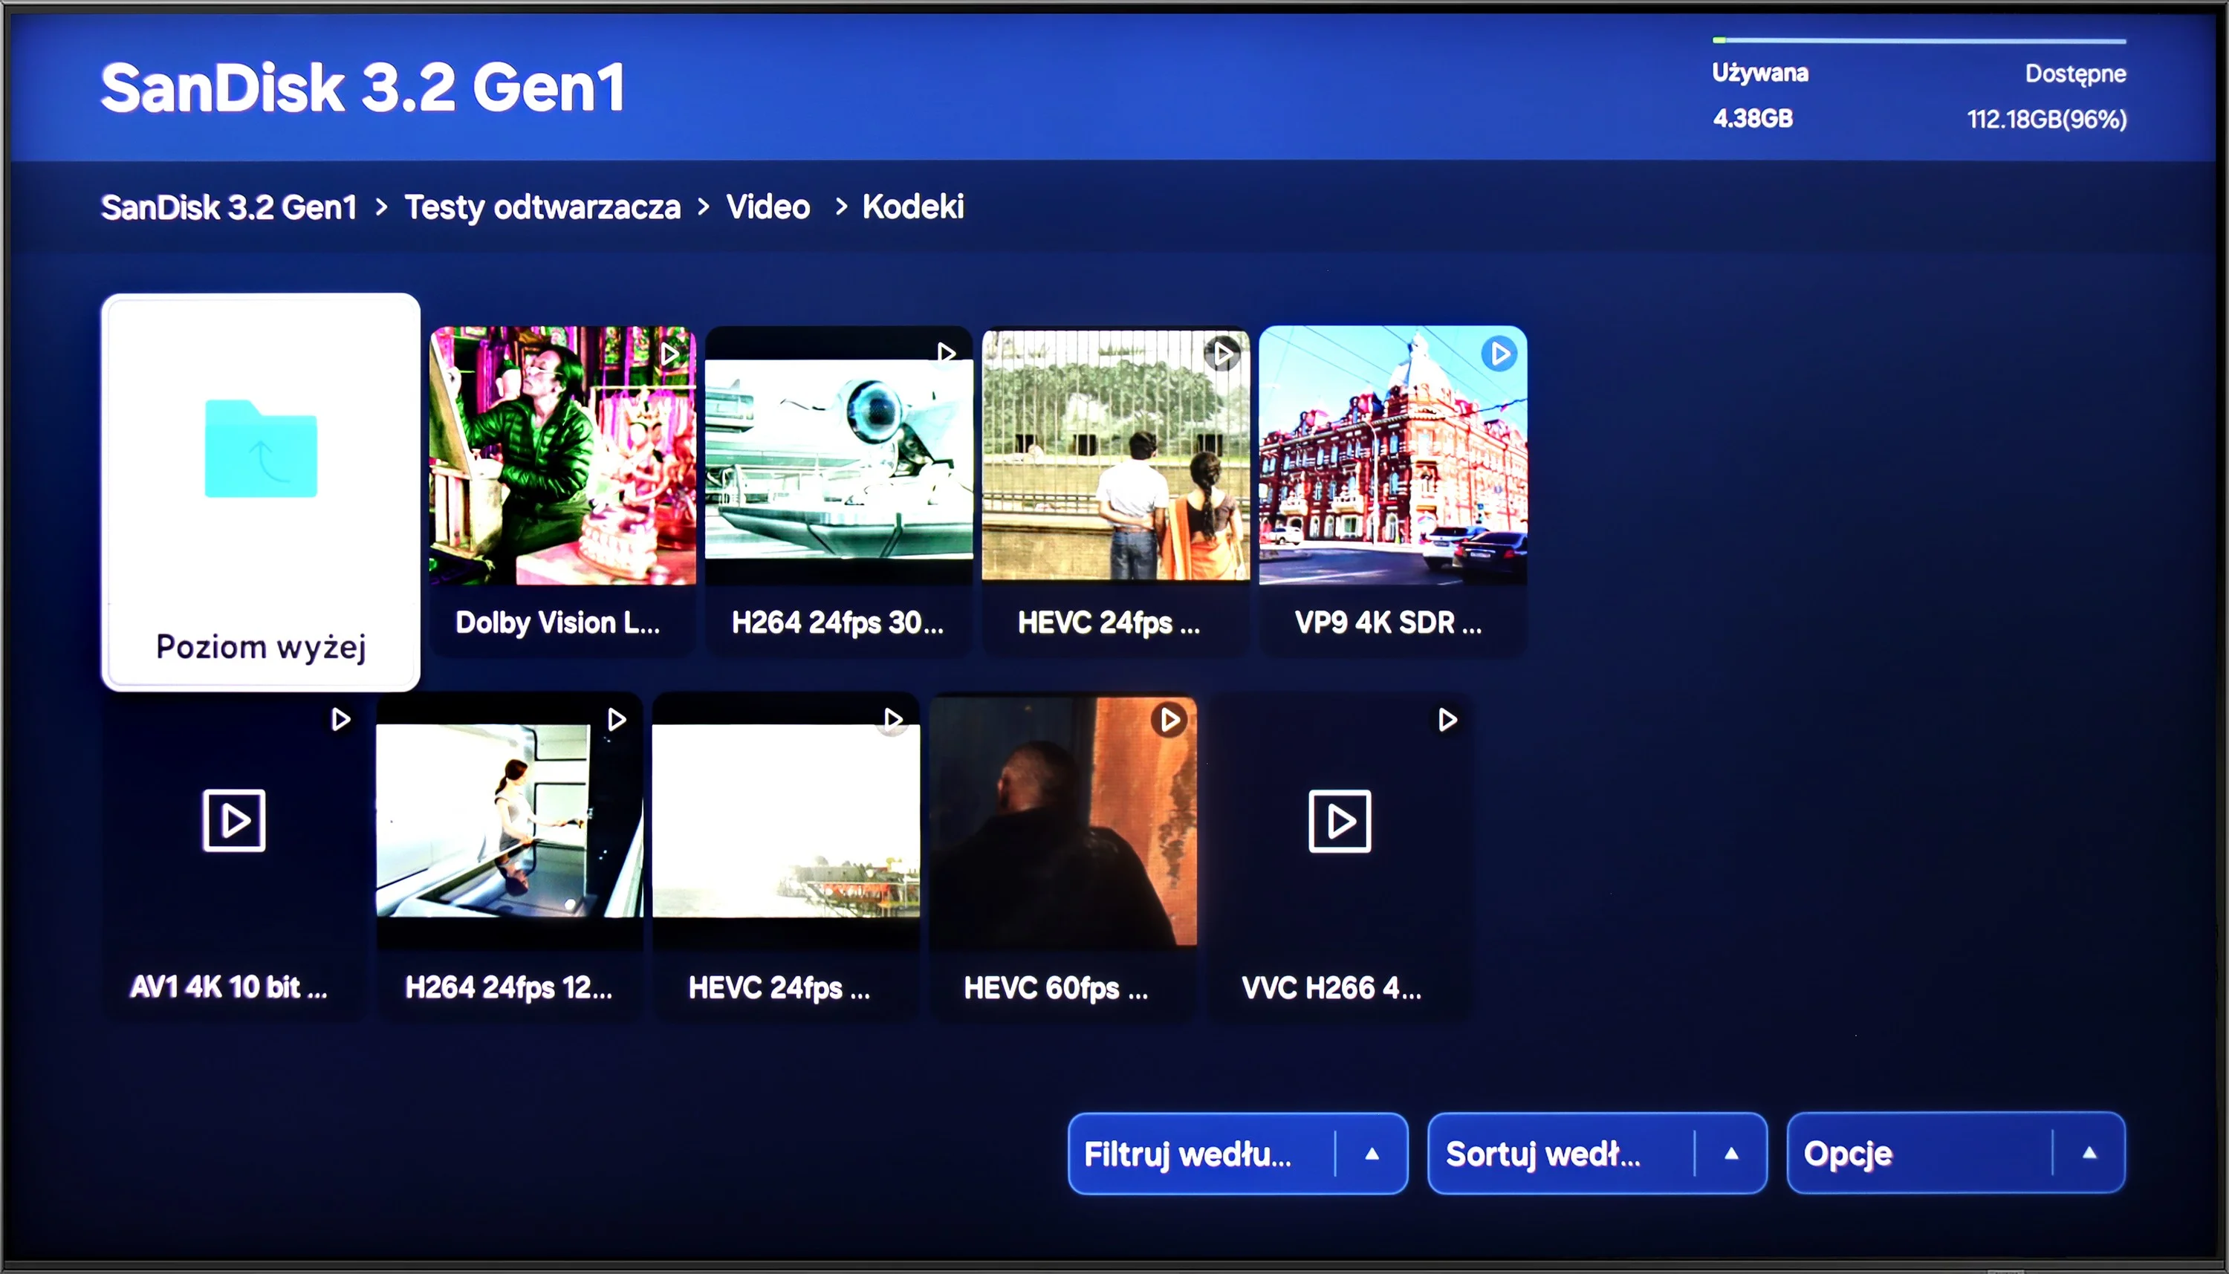
Task: Click the arrow on Filtruj według
Action: coord(1372,1153)
